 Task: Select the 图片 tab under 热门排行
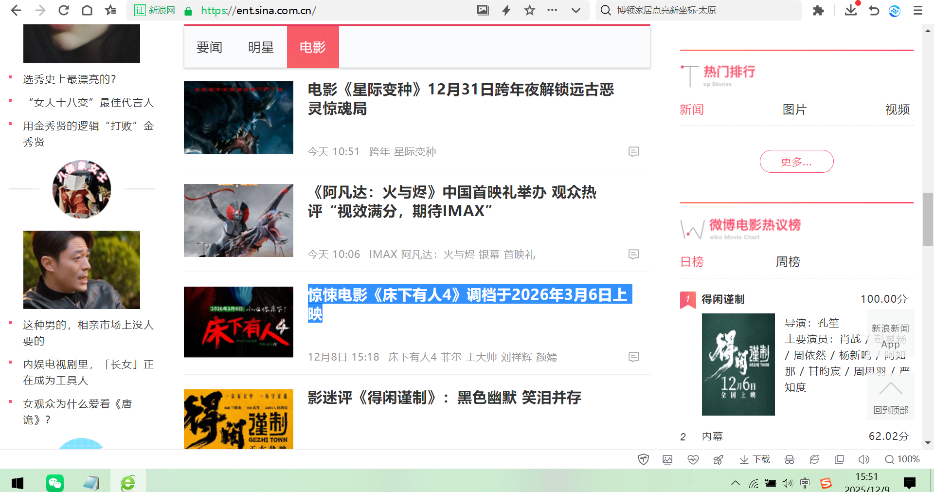click(794, 109)
